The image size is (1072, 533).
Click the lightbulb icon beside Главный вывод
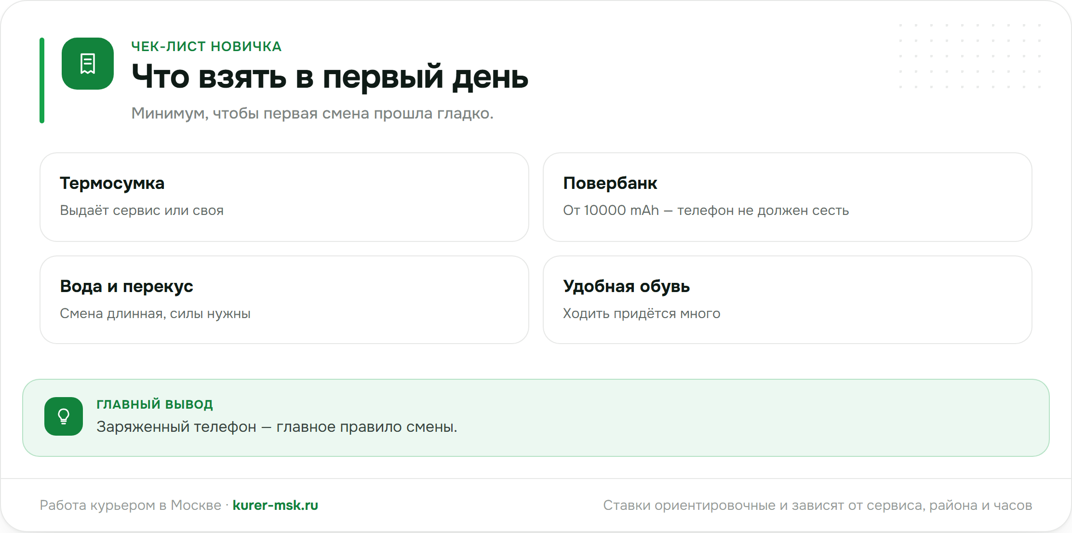(x=64, y=416)
